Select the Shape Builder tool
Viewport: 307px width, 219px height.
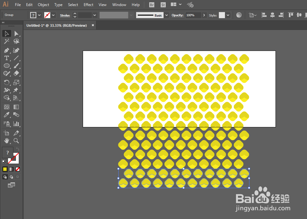[x=7, y=98]
